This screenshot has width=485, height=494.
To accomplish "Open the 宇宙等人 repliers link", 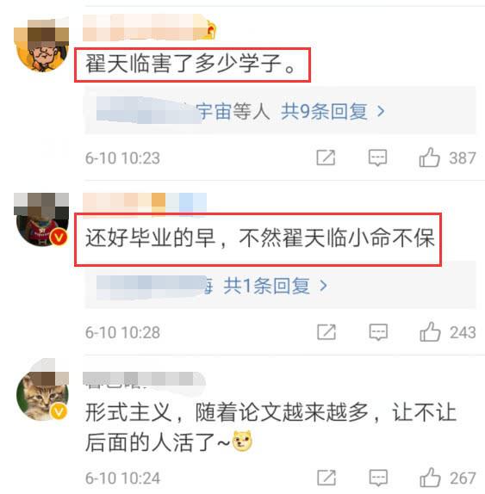I will point(233,112).
